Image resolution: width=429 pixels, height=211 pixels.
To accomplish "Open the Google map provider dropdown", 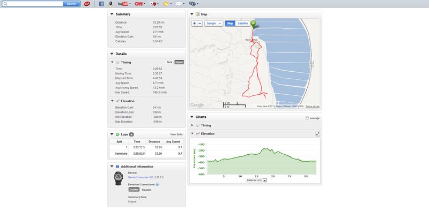I will pos(213,24).
